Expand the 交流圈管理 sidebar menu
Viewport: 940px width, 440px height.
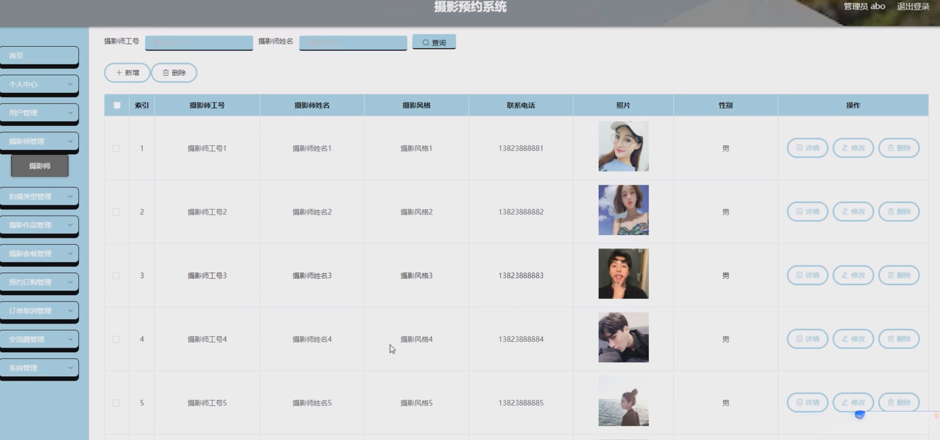pyautogui.click(x=39, y=339)
